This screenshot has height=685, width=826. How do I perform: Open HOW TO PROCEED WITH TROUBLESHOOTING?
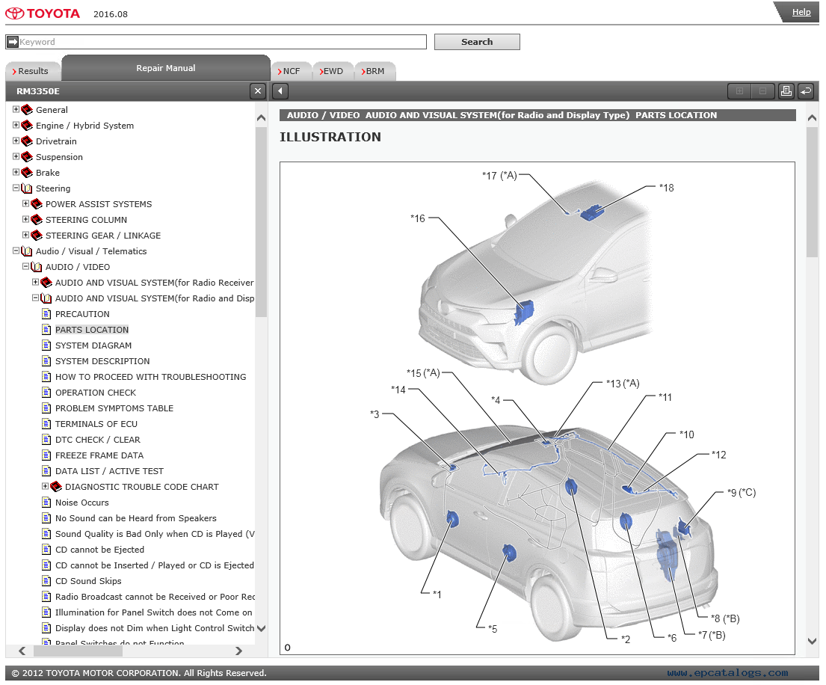(x=151, y=378)
